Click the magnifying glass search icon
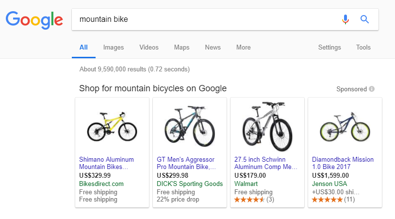Screen dimensions: 395x219 (x=365, y=19)
